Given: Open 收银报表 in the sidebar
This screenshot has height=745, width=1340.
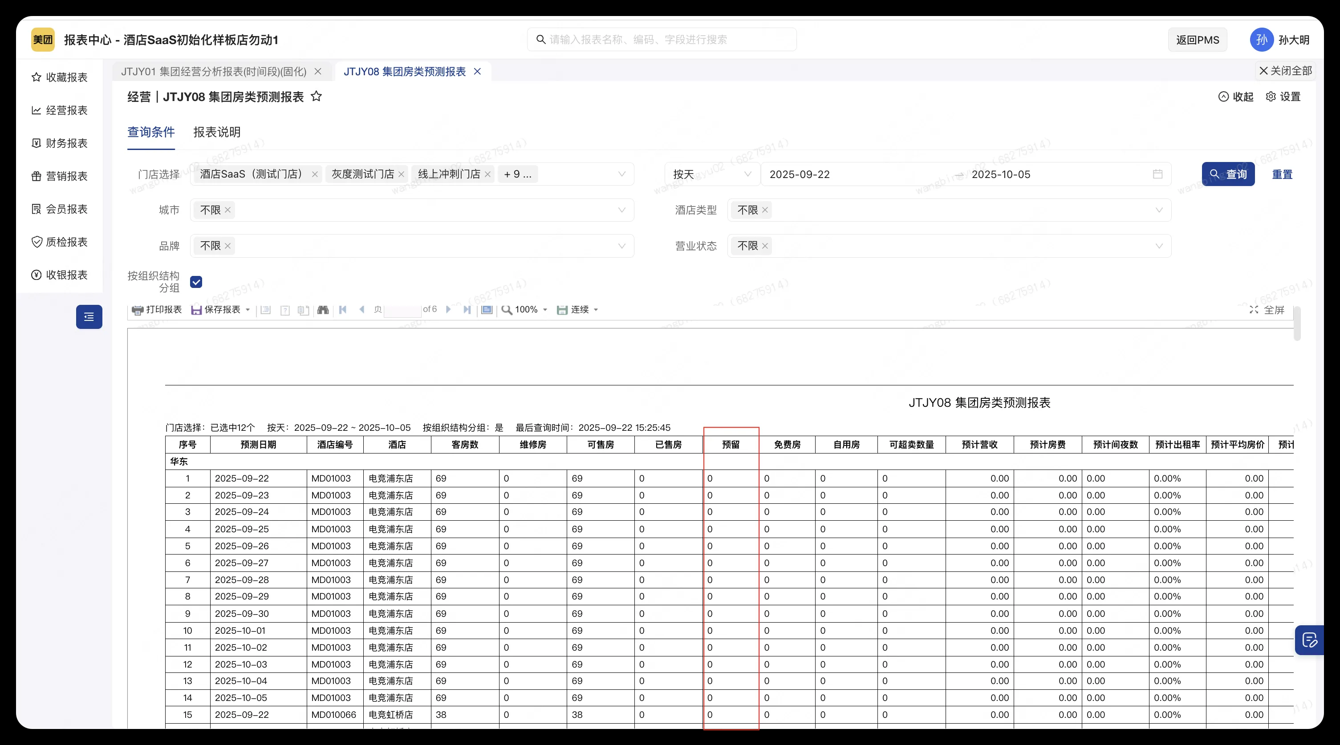Looking at the screenshot, I should click(x=59, y=275).
